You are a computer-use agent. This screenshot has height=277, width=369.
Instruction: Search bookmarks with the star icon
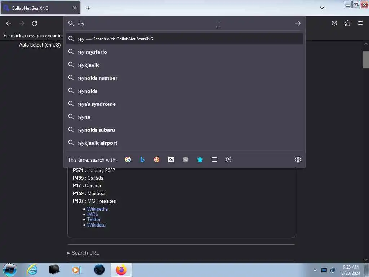pos(200,159)
